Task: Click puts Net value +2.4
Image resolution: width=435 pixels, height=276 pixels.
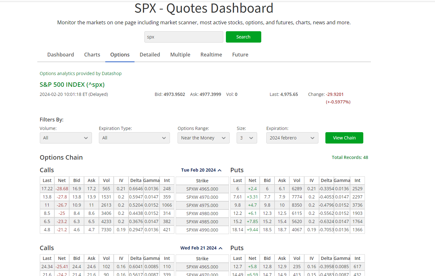Action: pos(252,189)
